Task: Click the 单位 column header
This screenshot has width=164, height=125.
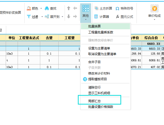Action: click(x=12, y=38)
